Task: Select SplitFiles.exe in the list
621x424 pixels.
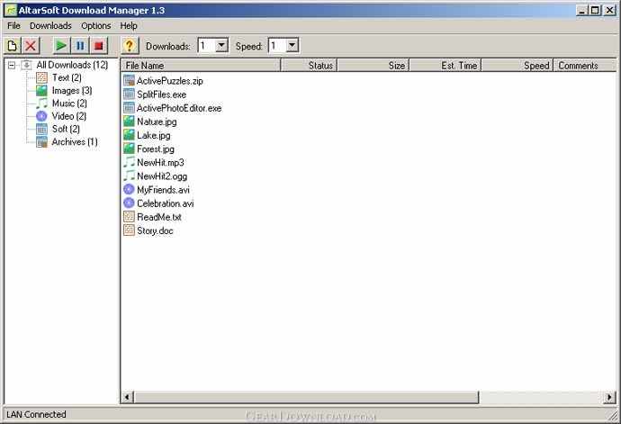Action: 162,95
